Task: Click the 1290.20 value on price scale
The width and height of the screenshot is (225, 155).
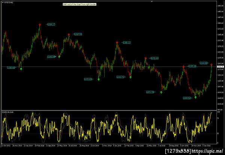Action: (x=220, y=46)
